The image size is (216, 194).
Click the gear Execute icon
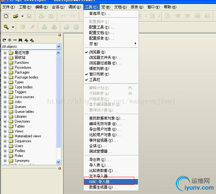23,27
